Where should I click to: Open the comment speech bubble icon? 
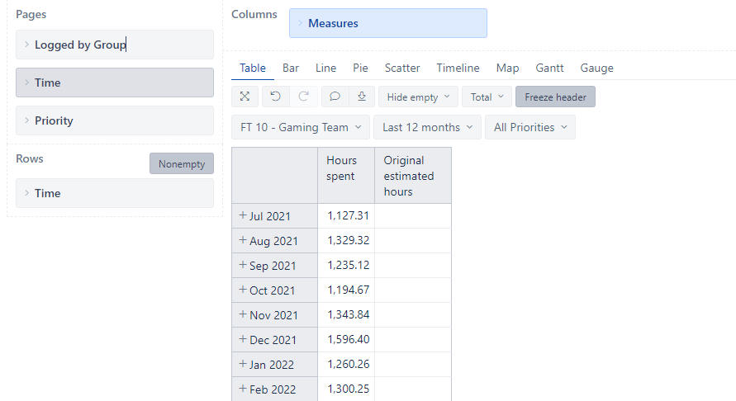(335, 97)
